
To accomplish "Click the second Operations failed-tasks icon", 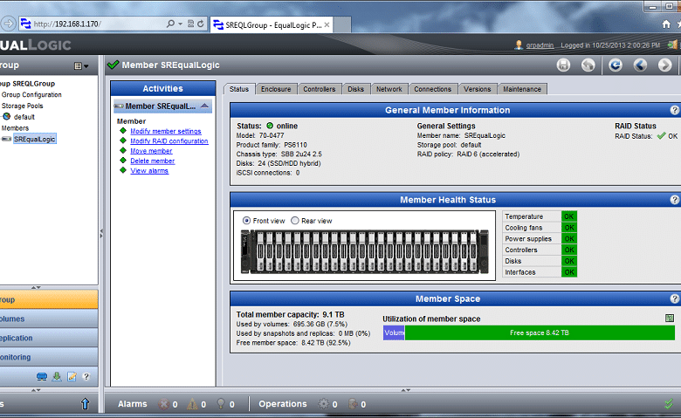I will (x=353, y=404).
